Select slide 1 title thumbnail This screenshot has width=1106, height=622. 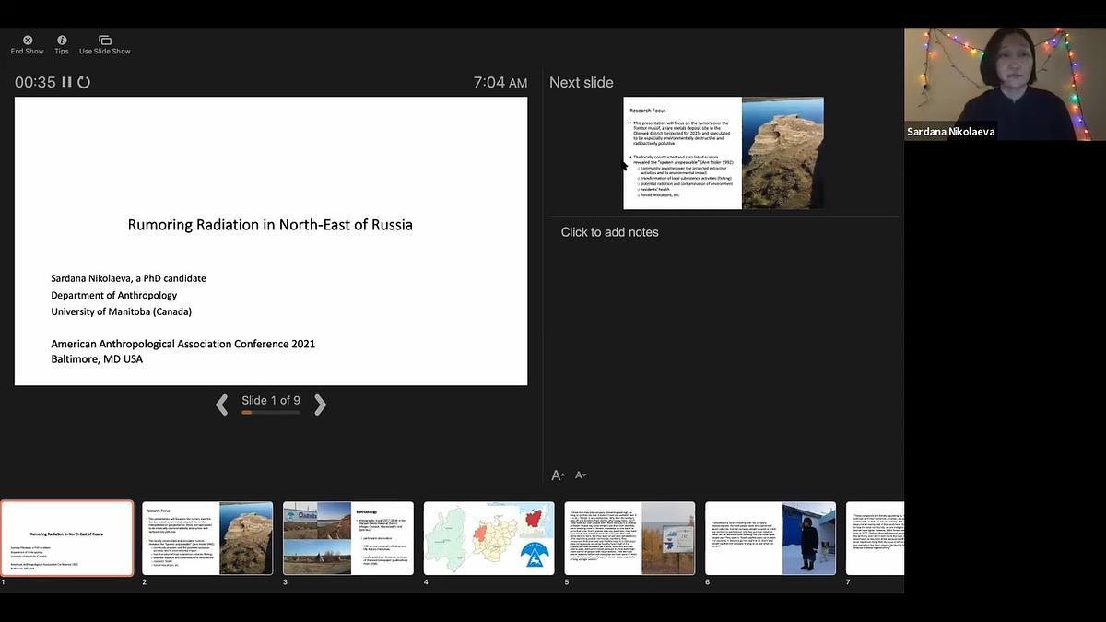pos(67,538)
